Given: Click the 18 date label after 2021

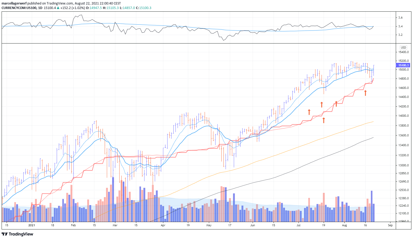Looking at the screenshot, I should (x=52, y=225).
